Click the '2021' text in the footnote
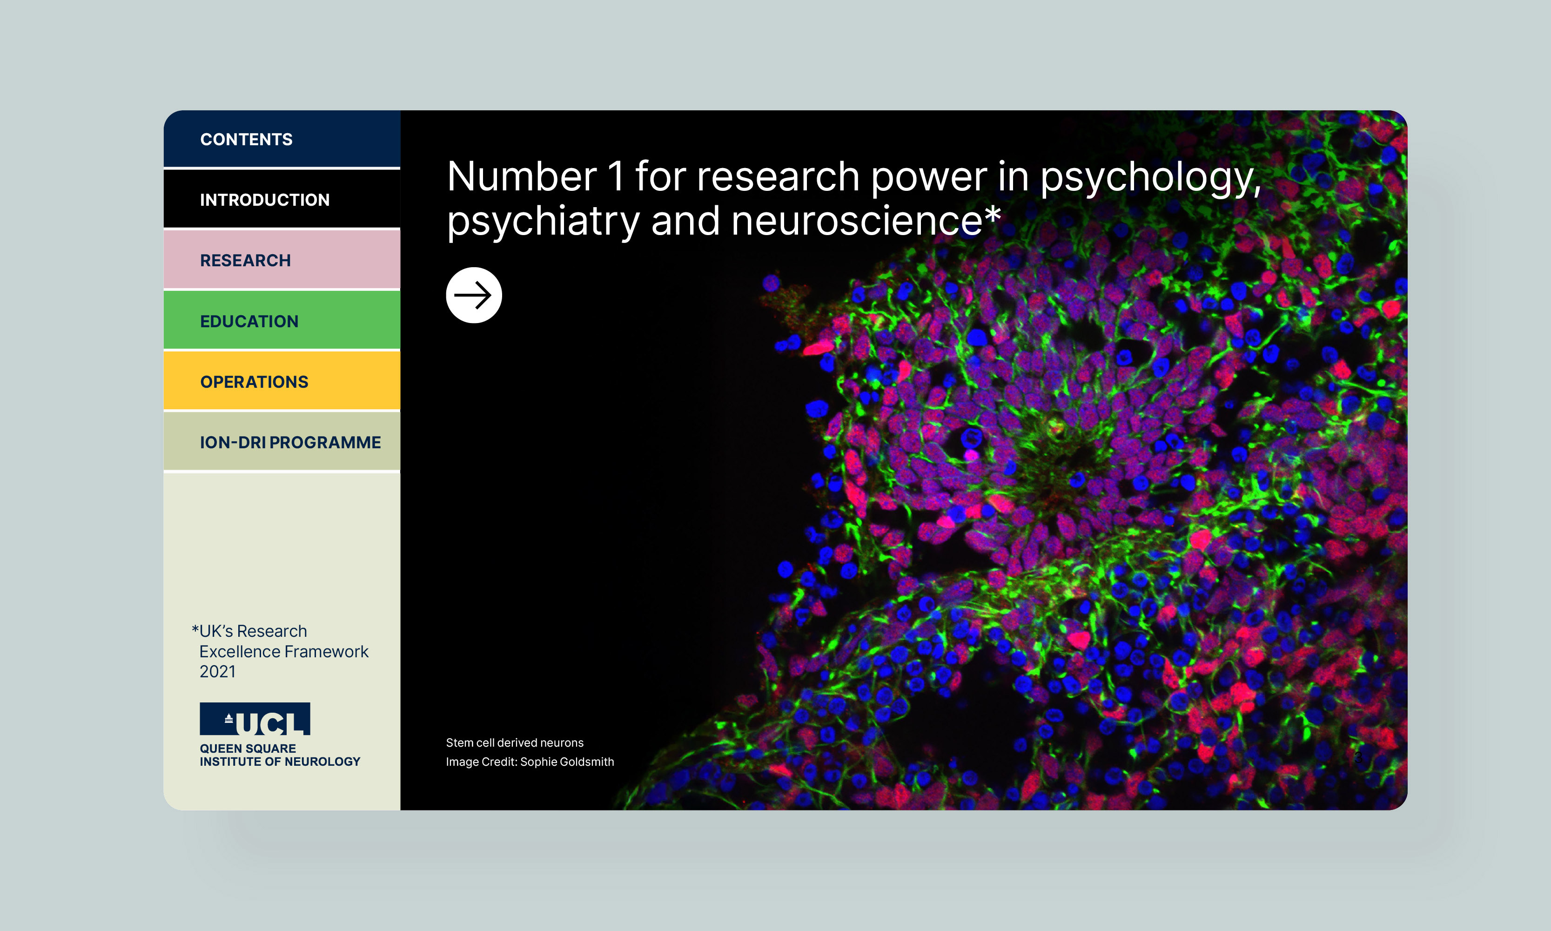 (x=218, y=671)
